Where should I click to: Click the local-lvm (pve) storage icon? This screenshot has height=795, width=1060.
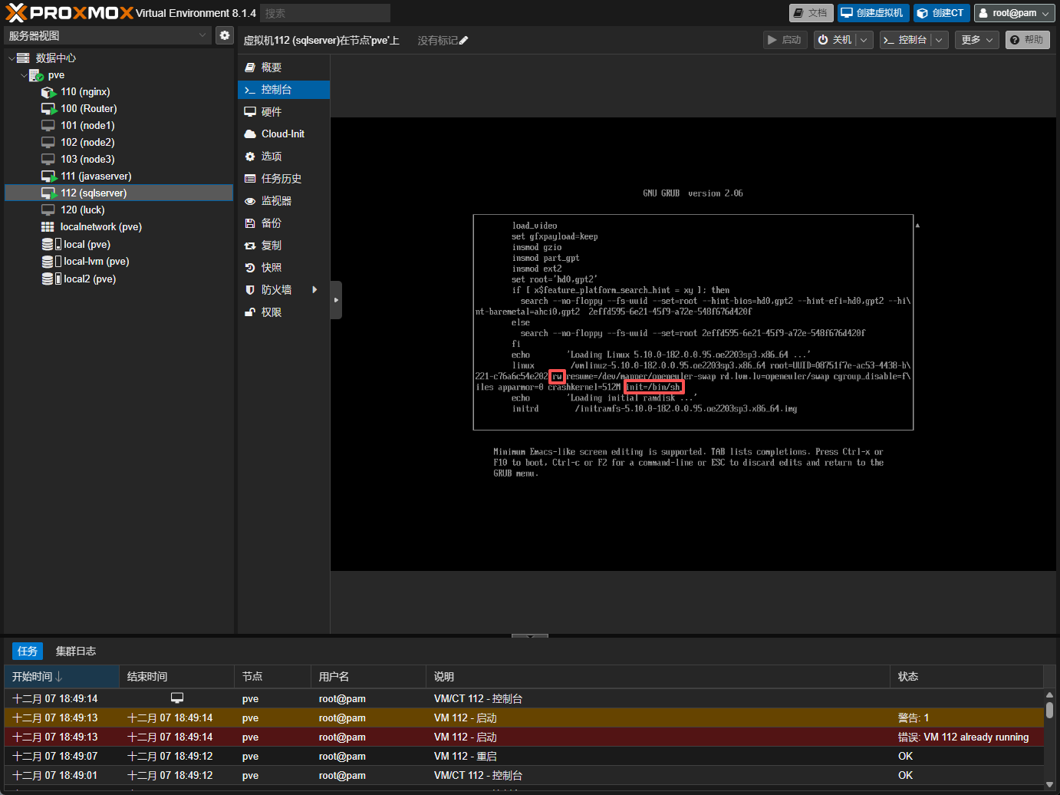51,262
